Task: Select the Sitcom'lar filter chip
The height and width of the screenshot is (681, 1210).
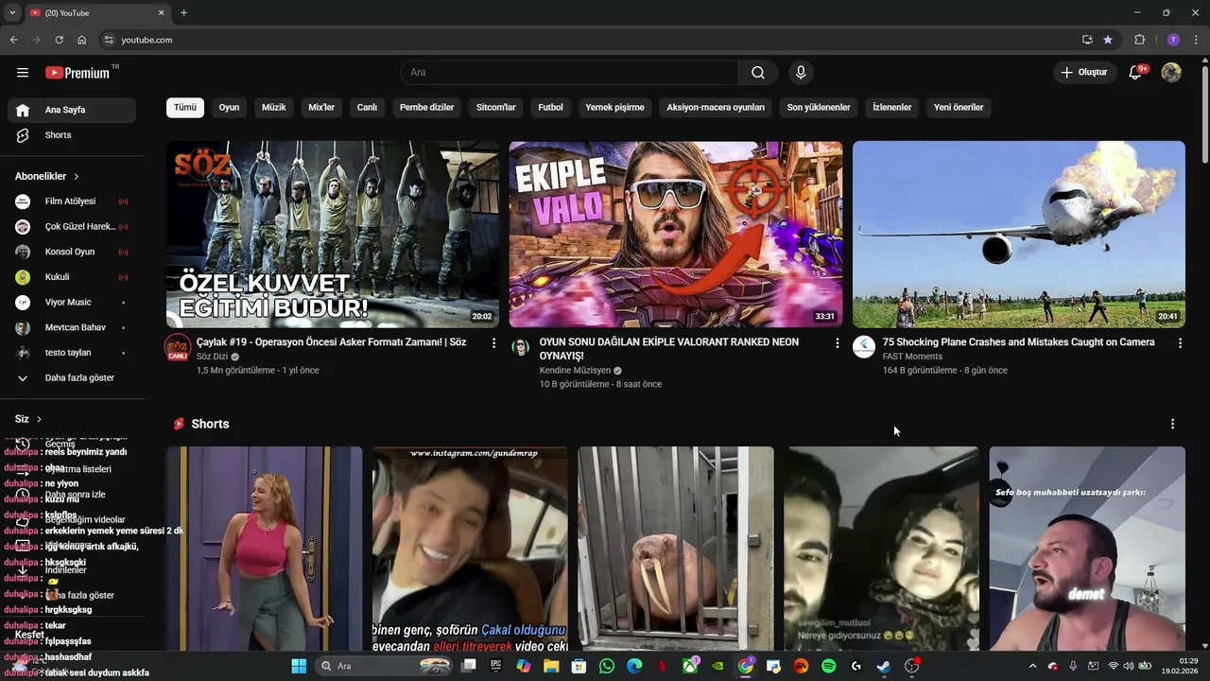Action: point(495,107)
